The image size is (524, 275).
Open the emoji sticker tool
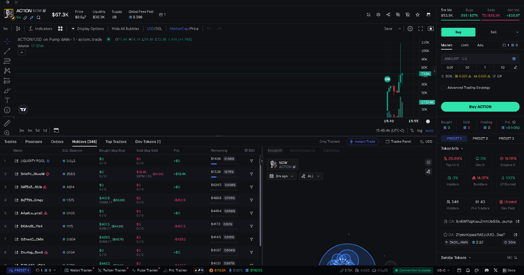[7, 110]
